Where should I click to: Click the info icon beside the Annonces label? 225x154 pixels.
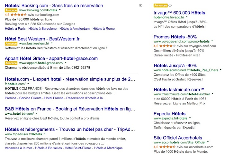click(170, 5)
